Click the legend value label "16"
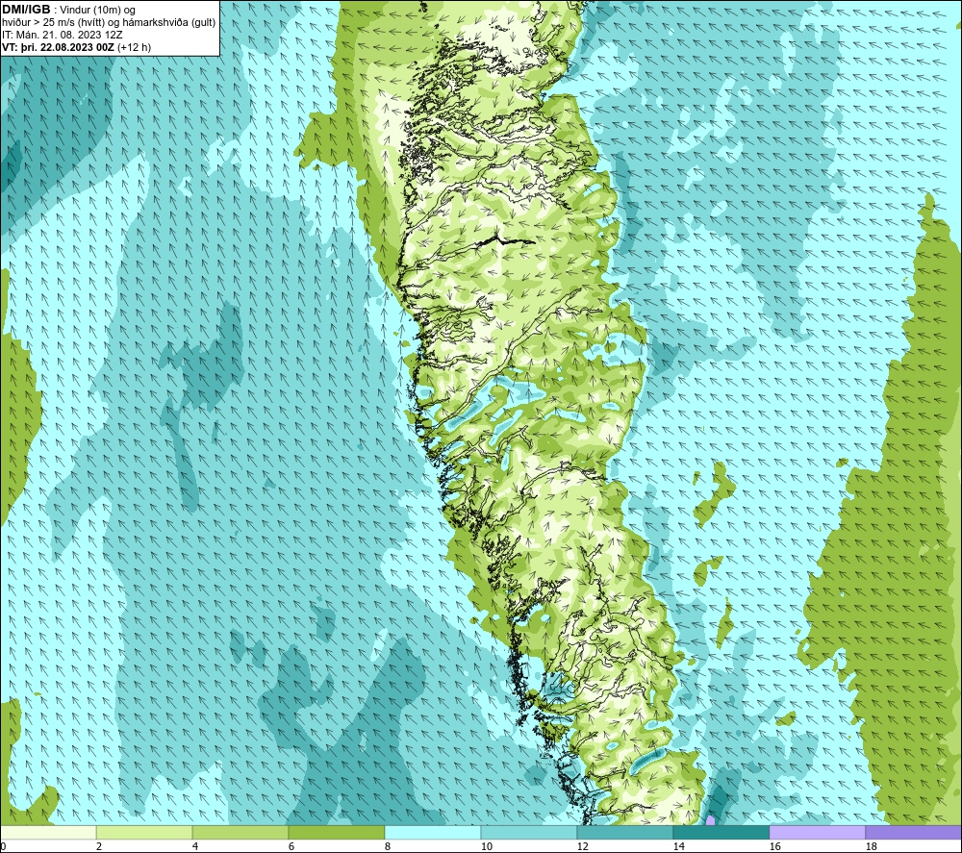This screenshot has width=962, height=853. [x=774, y=847]
